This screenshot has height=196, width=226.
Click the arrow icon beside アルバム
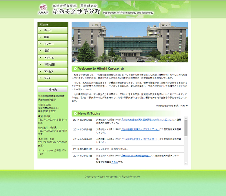coord(40,57)
